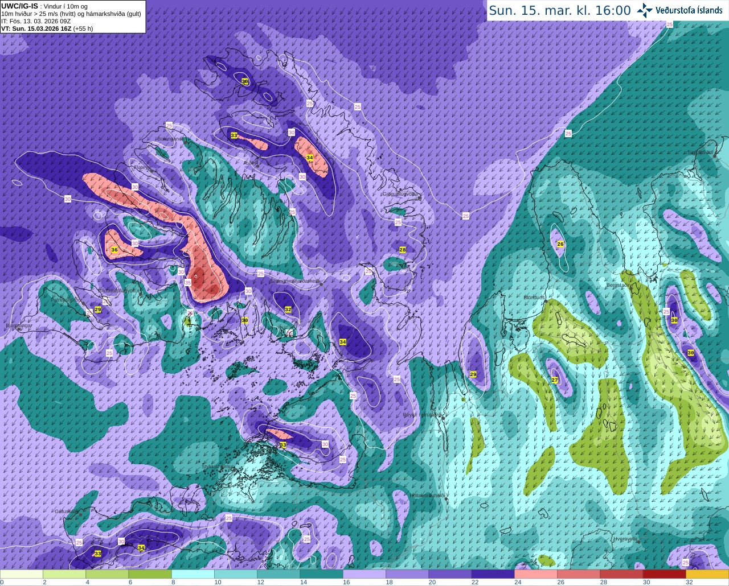Click the yellow gust label 36
The width and height of the screenshot is (729, 586).
click(114, 250)
